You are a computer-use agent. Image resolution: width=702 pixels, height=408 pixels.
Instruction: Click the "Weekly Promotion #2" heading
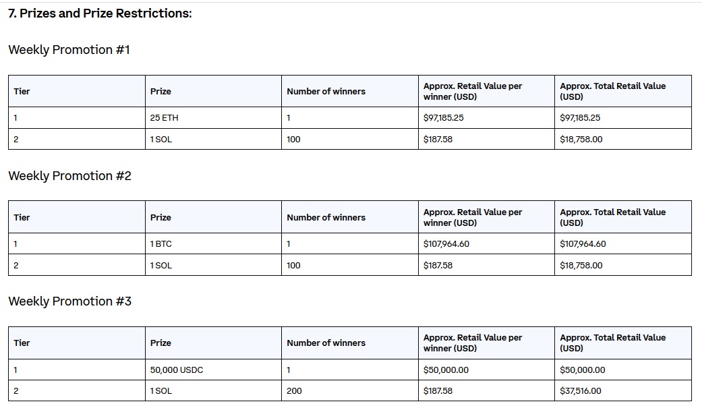pos(69,176)
